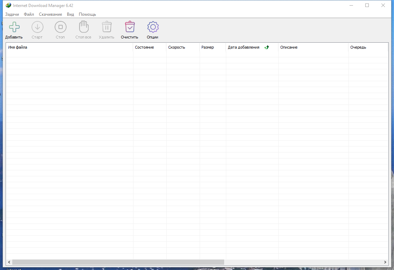Open the Помощь menu
394x270 pixels.
pos(87,14)
